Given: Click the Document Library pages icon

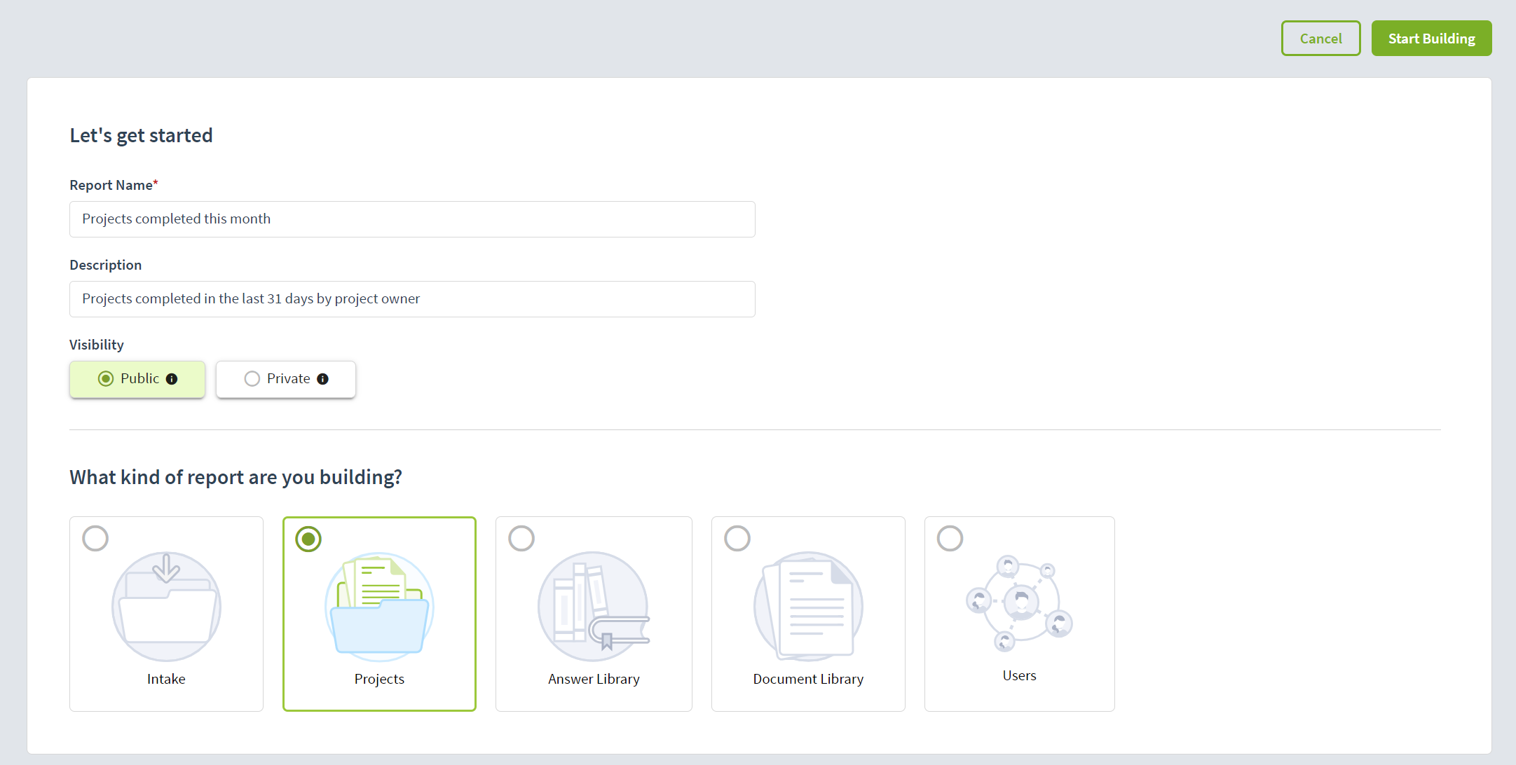Looking at the screenshot, I should (808, 606).
